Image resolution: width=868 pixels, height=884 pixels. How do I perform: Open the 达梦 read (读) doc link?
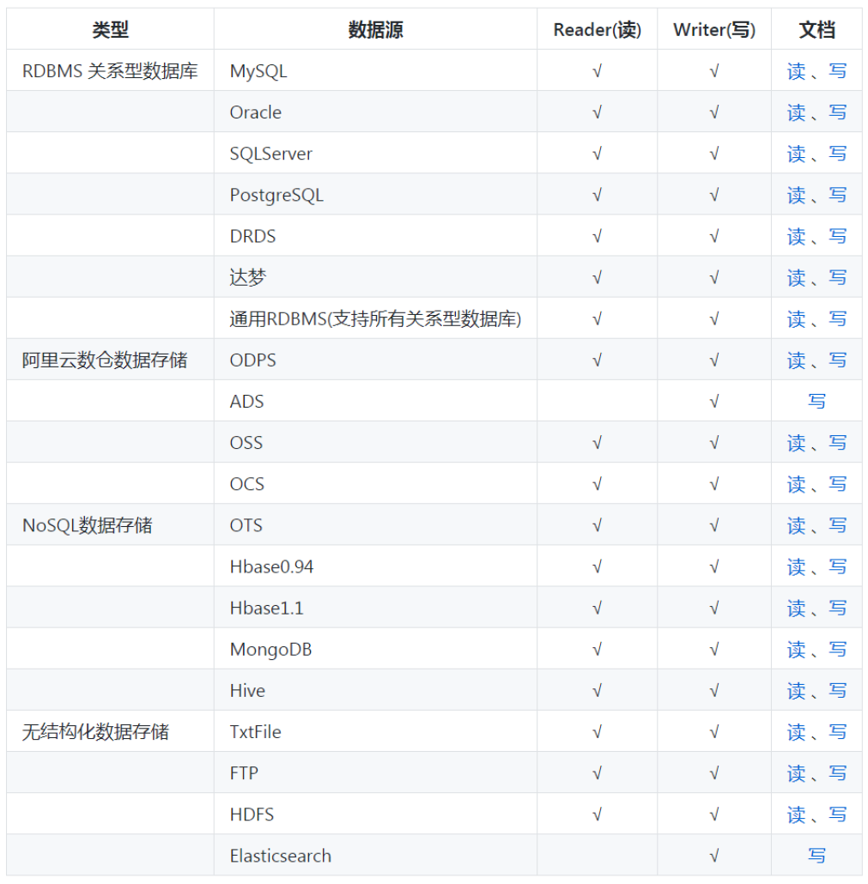coord(796,277)
